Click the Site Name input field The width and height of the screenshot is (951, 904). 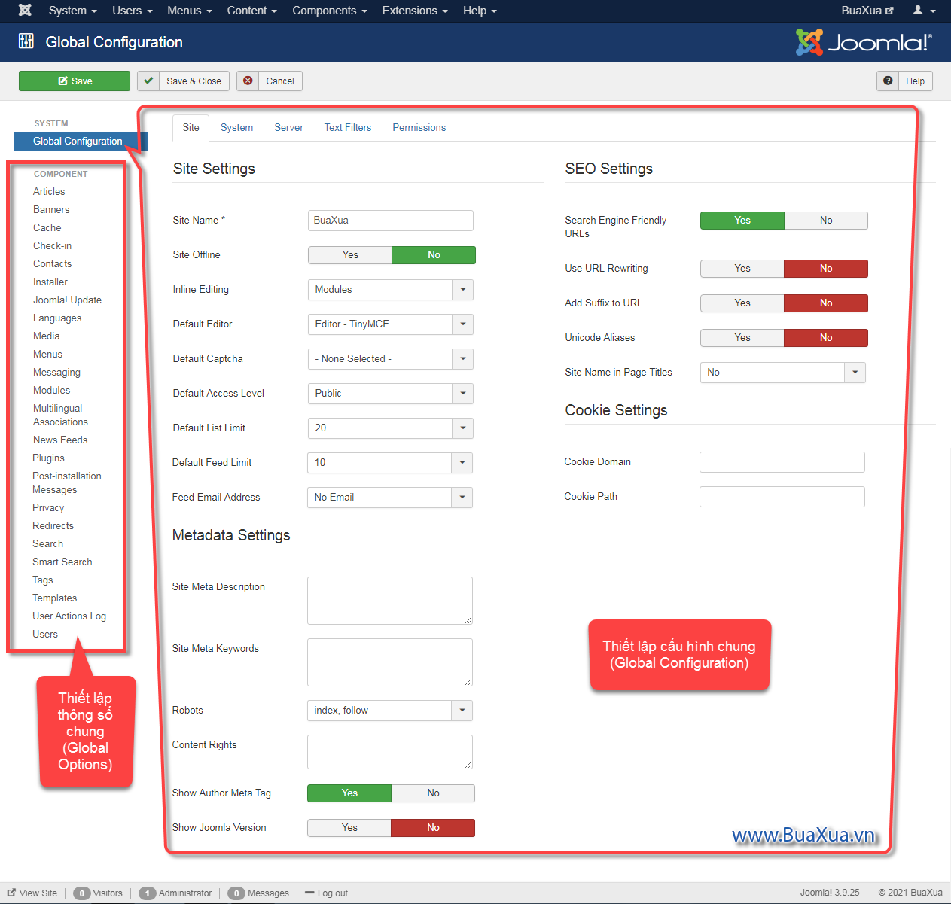click(x=391, y=221)
